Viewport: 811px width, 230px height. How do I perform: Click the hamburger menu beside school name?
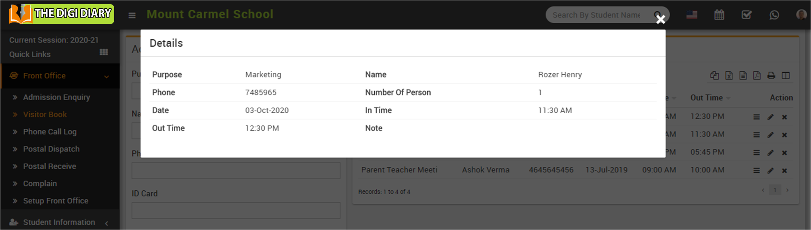(132, 15)
